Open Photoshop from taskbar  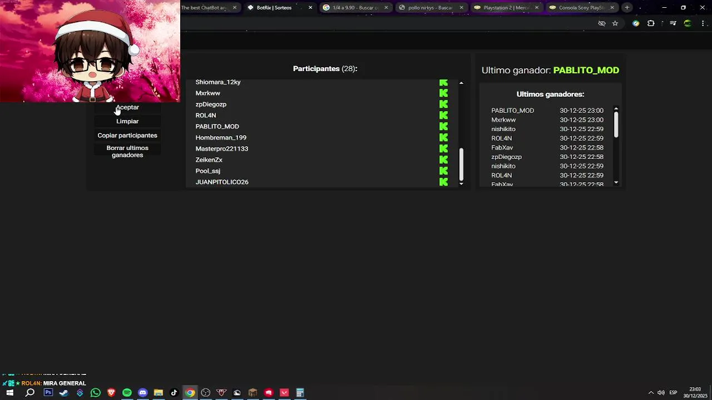[48, 393]
